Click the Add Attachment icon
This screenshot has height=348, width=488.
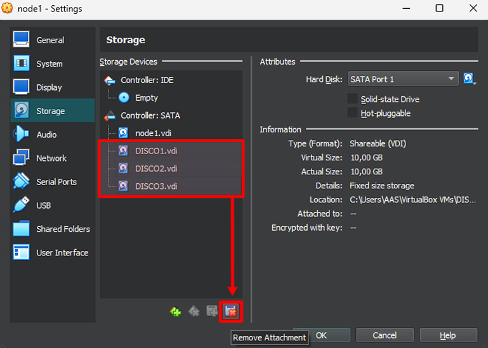click(212, 311)
